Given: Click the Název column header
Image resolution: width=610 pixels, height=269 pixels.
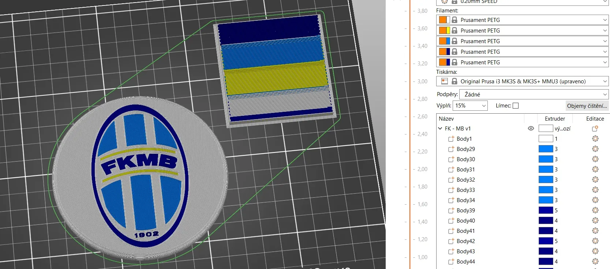Looking at the screenshot, I should 446,119.
